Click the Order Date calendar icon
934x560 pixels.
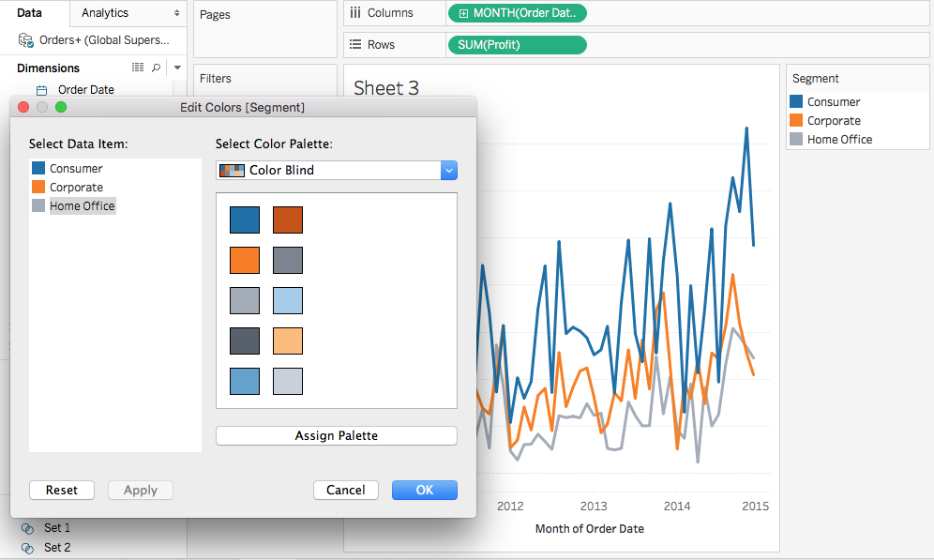coord(41,90)
